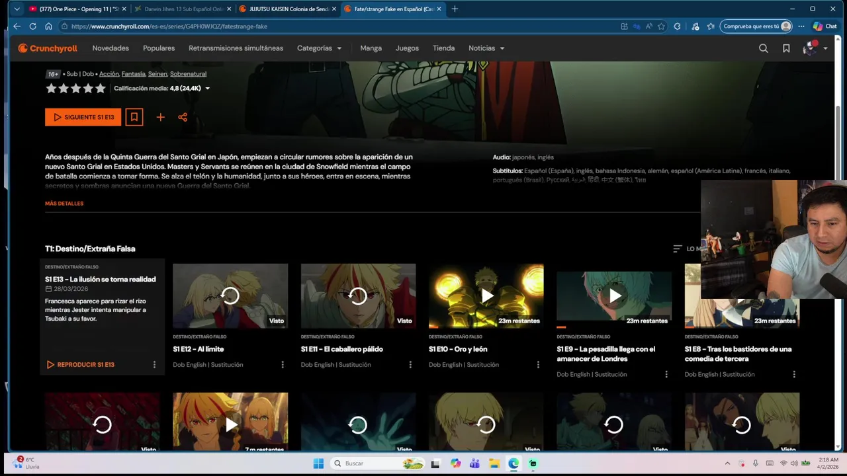Go to browser home page icon
This screenshot has width=847, height=476.
48,26
